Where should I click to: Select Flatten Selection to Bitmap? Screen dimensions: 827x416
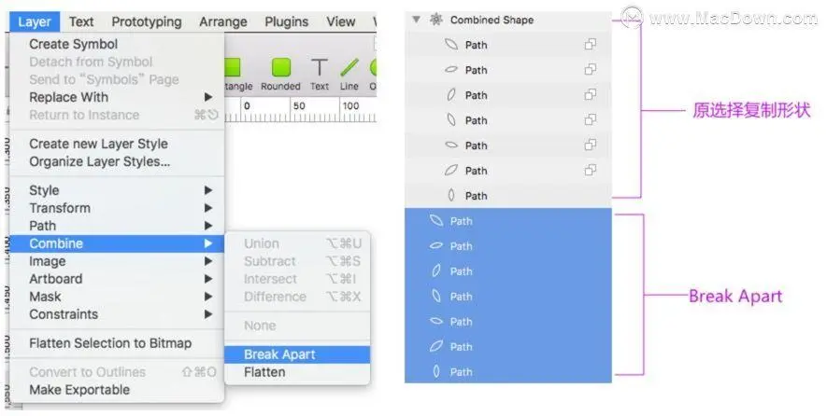tap(110, 343)
